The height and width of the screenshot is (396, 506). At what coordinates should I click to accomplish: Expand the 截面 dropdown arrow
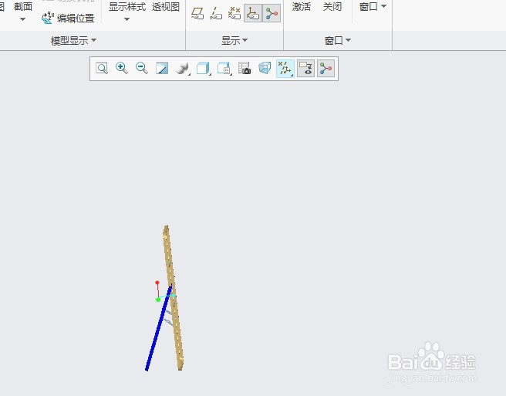22,19
